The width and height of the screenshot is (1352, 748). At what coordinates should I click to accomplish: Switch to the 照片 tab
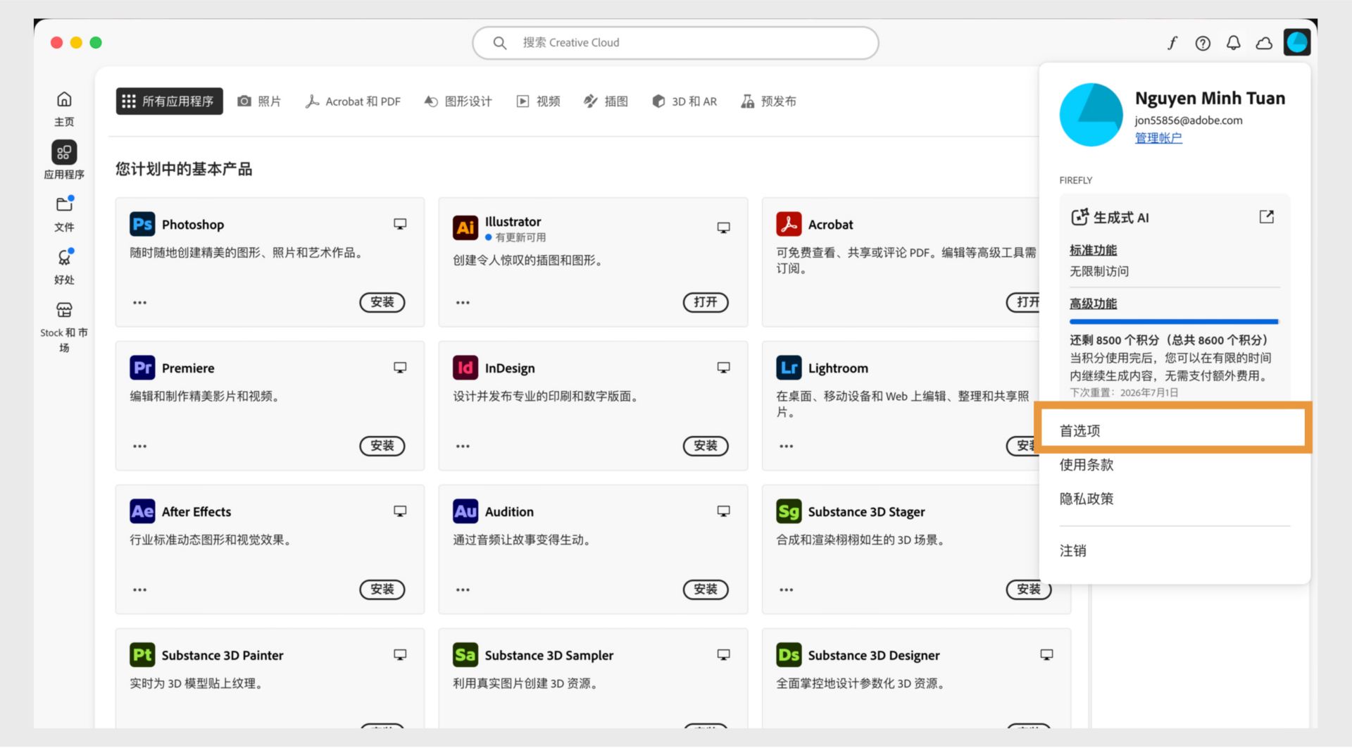point(259,101)
